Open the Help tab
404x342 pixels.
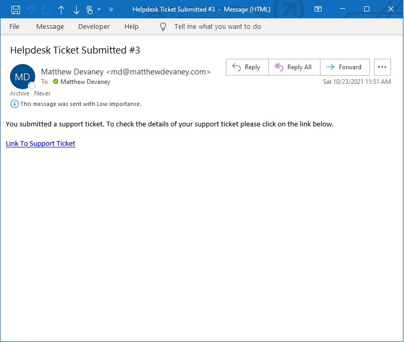[x=131, y=27]
